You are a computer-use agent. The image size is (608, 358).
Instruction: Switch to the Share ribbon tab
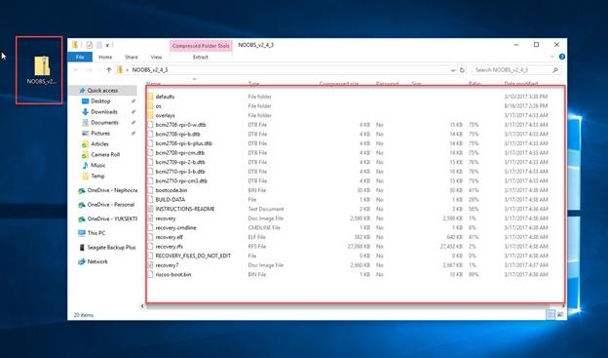[132, 58]
